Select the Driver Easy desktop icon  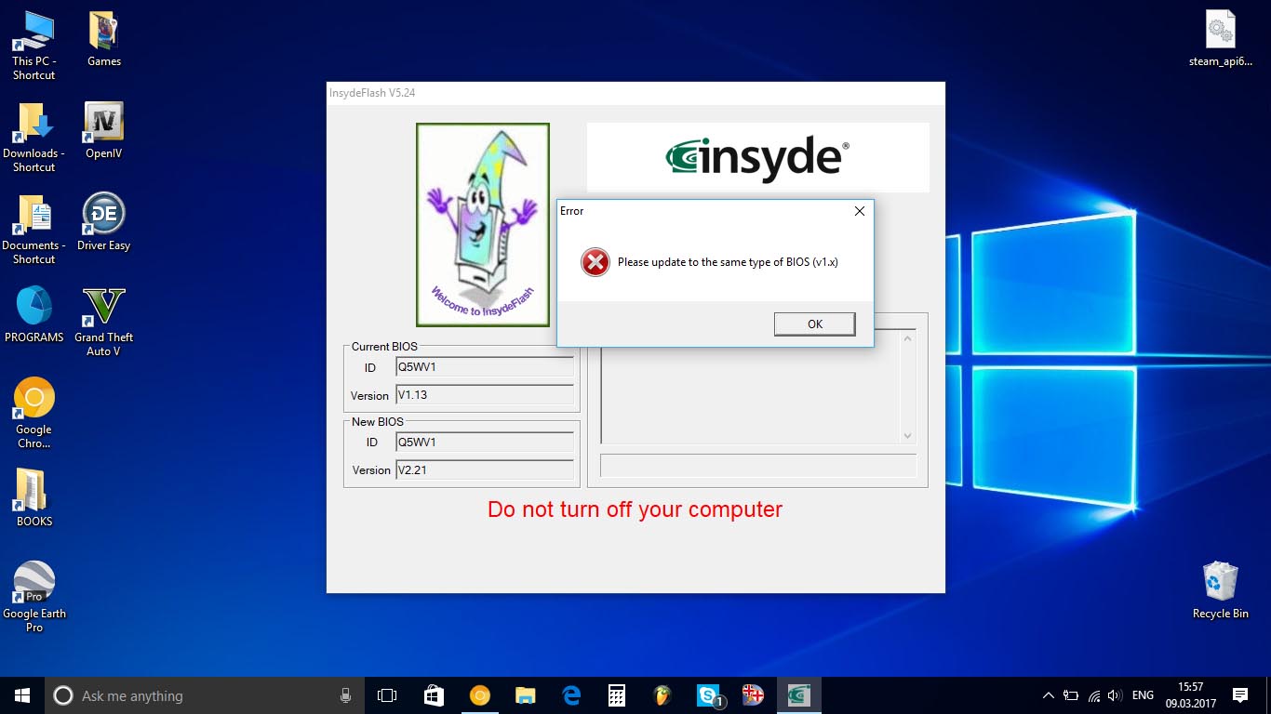[103, 222]
